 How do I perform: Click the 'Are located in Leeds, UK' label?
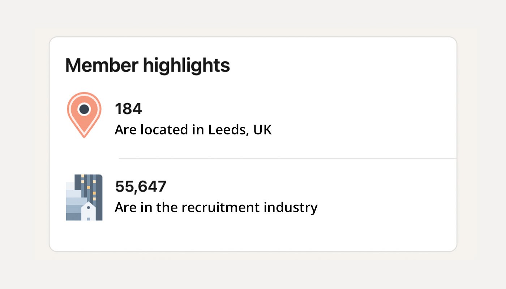coord(193,129)
